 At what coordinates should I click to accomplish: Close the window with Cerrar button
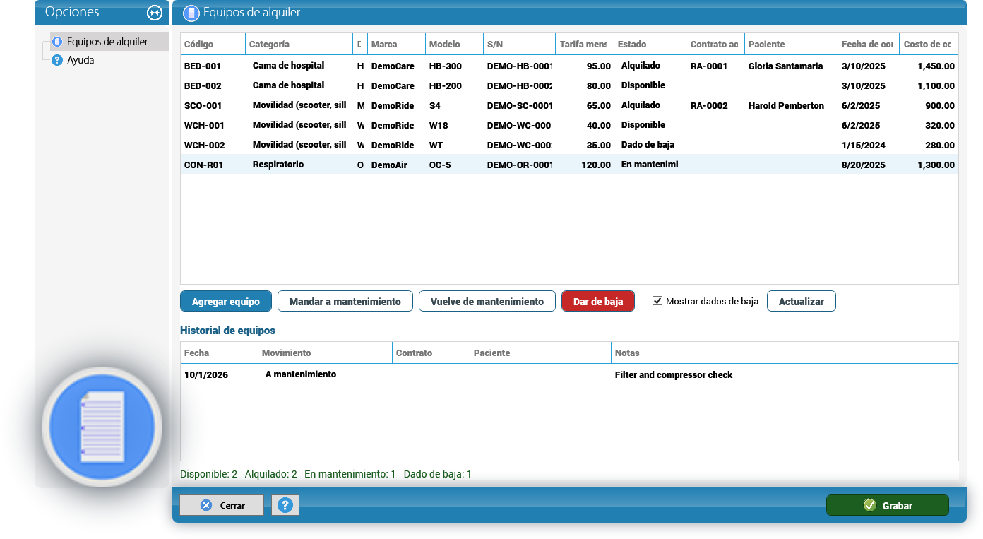pyautogui.click(x=222, y=505)
